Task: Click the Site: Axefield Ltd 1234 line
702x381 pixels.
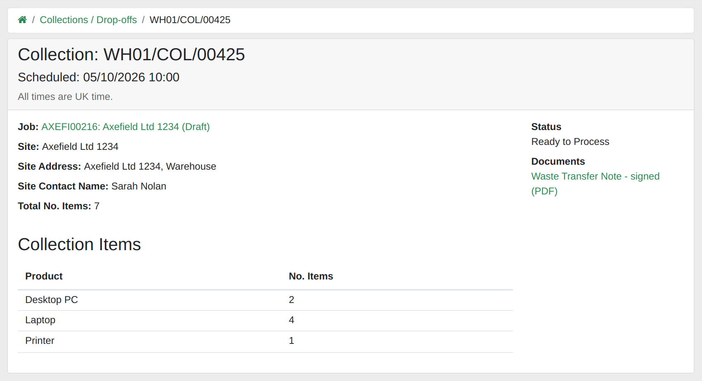Action: (x=68, y=147)
